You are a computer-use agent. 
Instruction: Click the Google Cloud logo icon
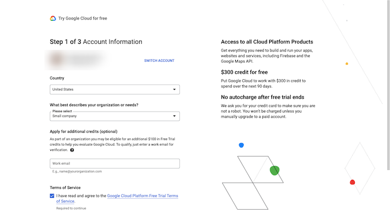(x=53, y=18)
